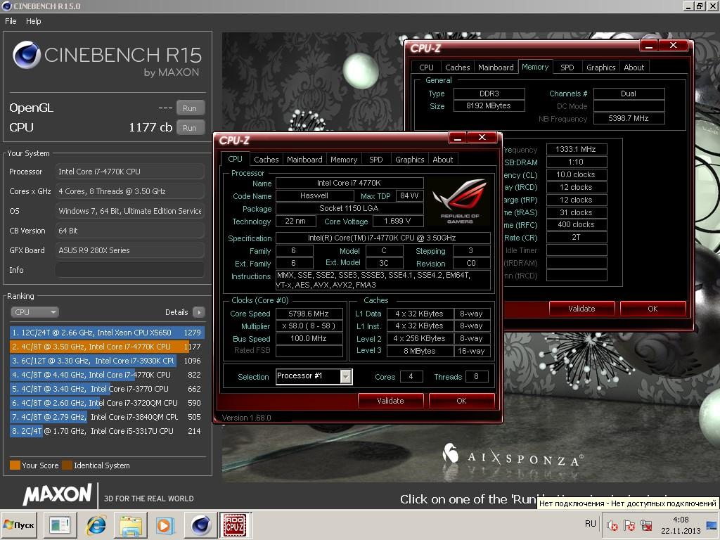Viewport: 720px width, 540px height.
Task: Select ranking entry i7-4770K at 3.50 GHz
Action: (x=107, y=347)
